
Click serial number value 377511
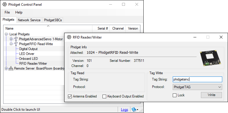point(139,61)
